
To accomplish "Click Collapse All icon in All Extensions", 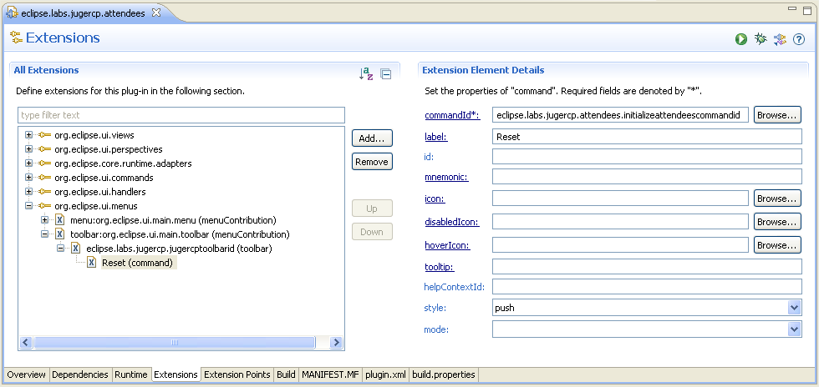I will [385, 73].
